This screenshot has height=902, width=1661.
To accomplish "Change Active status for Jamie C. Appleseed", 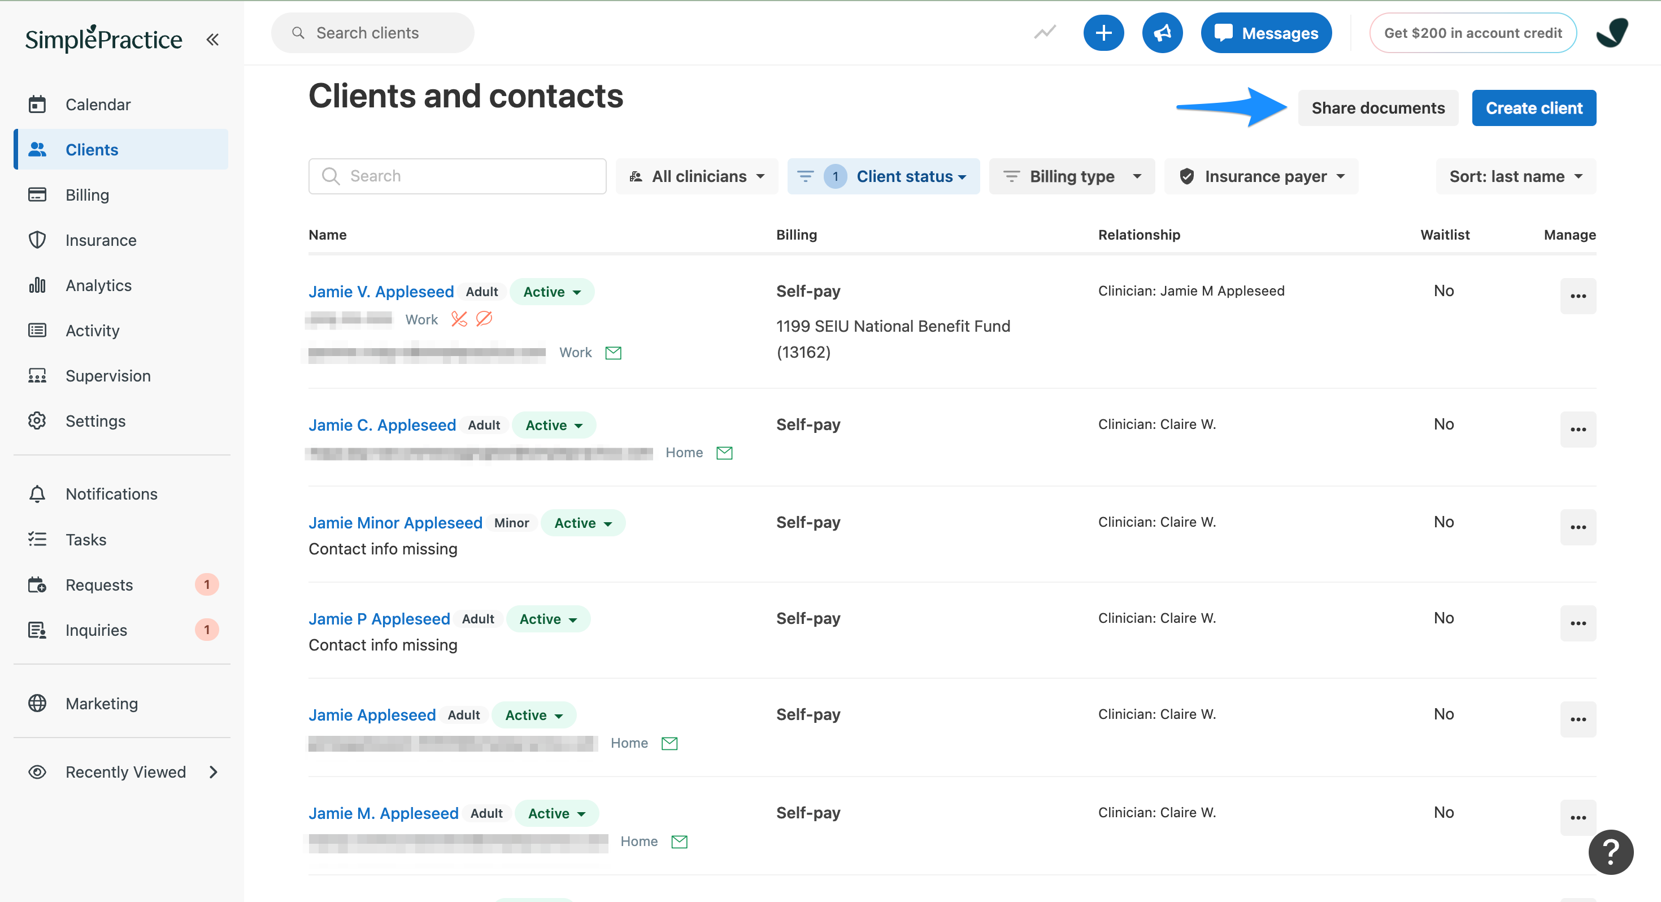I will coord(554,425).
